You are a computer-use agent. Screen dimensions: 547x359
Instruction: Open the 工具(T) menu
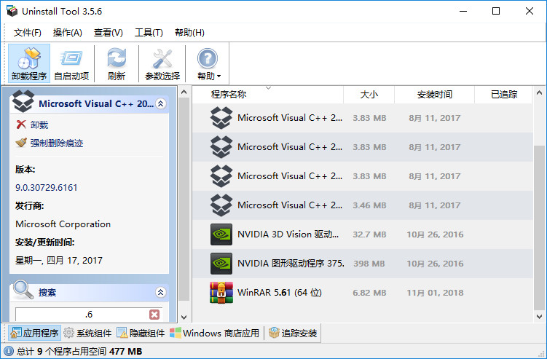[149, 33]
